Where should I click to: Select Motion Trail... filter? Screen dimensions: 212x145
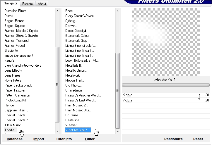point(75,80)
